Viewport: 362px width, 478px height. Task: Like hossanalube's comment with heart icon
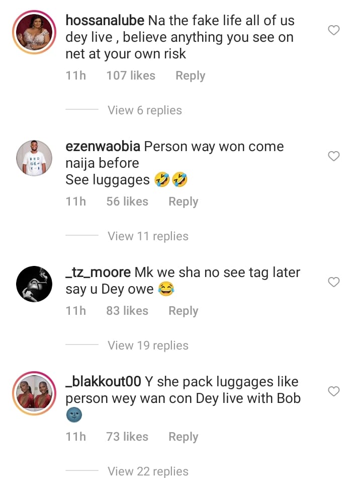[x=334, y=30]
